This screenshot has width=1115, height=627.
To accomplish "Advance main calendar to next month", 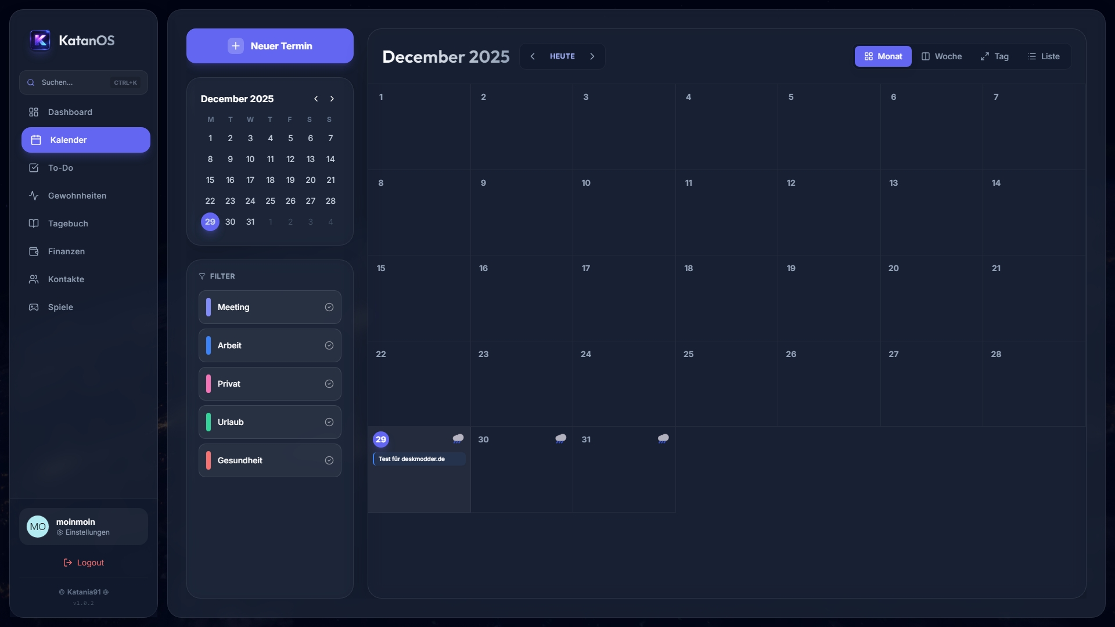I will point(592,56).
